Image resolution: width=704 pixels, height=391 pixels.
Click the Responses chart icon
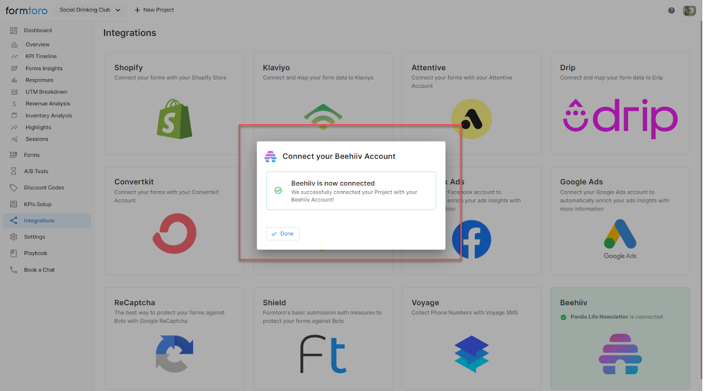[15, 80]
